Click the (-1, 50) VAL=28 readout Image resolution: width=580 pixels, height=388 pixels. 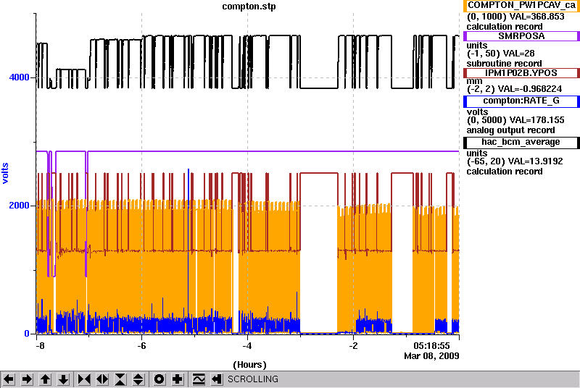[x=500, y=54]
